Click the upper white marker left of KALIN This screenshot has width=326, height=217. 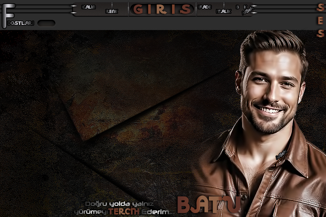click(x=74, y=6)
